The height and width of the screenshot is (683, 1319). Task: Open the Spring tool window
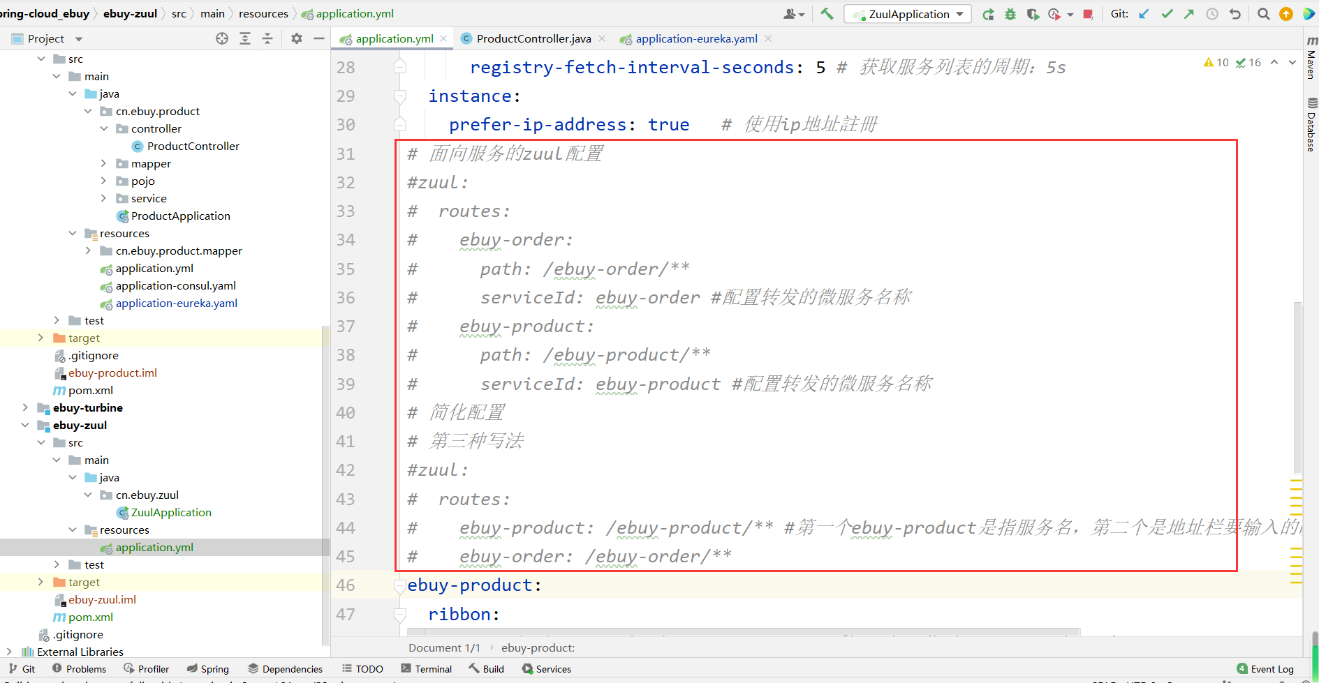click(207, 668)
